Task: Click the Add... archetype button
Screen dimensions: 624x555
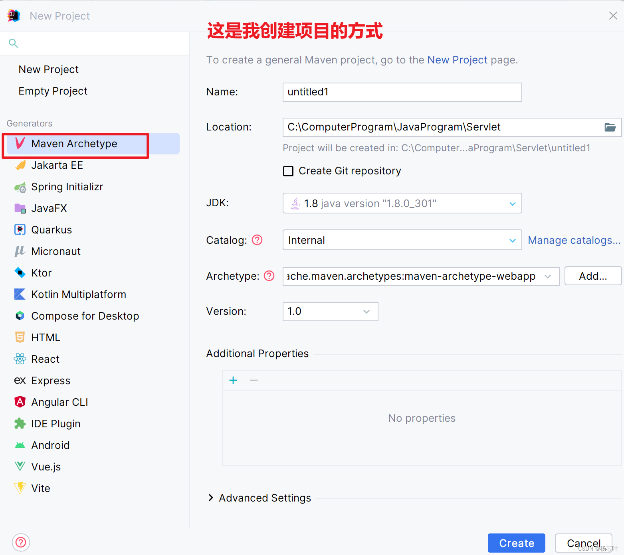Action: click(x=593, y=276)
